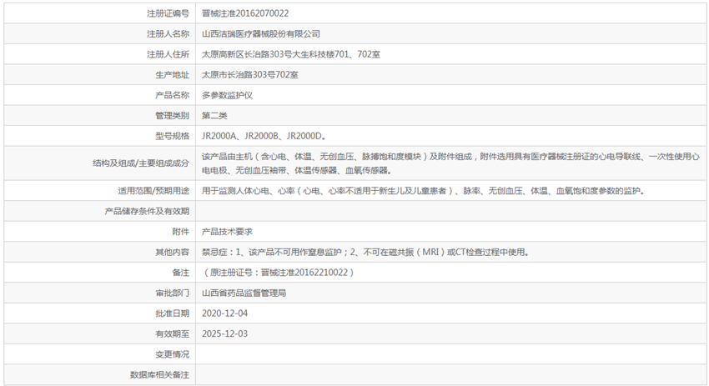This screenshot has width=709, height=386.
Task: Select approval date 2020-12-04
Action: (x=224, y=313)
